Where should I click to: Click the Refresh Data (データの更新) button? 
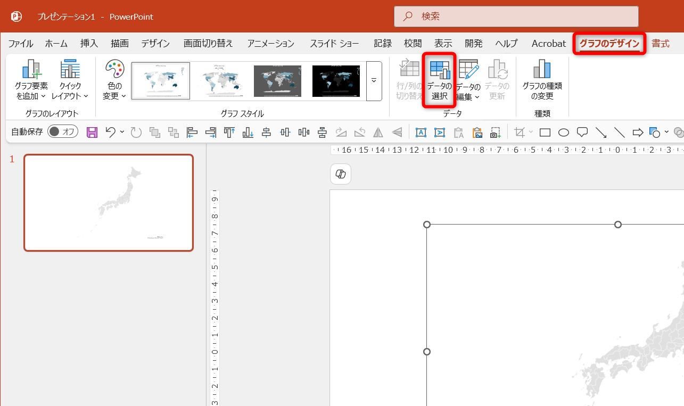497,80
